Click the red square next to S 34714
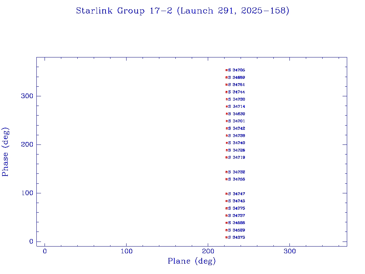This screenshot has height=274, width=365. tap(226, 107)
